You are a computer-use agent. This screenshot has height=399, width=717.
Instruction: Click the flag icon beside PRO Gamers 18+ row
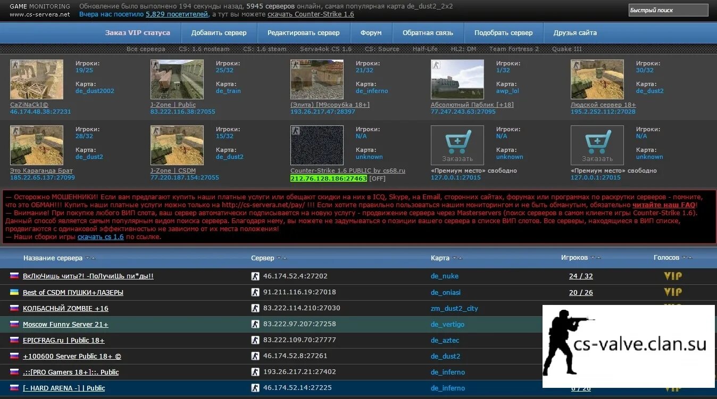(x=14, y=372)
